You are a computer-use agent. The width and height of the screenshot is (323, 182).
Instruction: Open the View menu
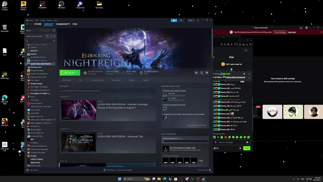click(37, 20)
